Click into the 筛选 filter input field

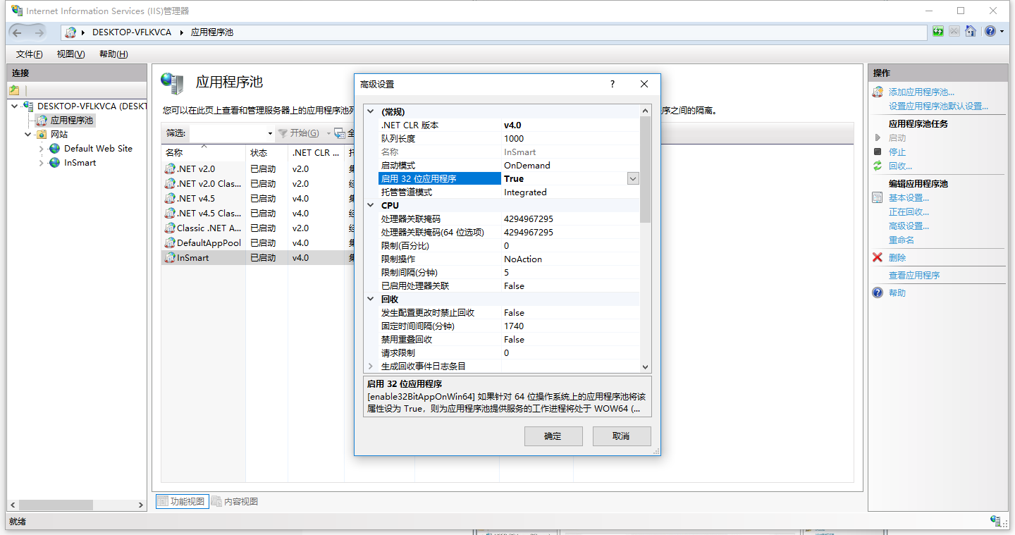point(227,133)
